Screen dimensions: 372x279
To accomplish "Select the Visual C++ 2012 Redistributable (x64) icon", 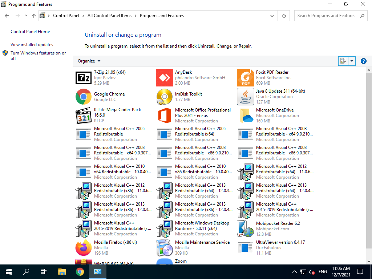I will (x=245, y=172).
